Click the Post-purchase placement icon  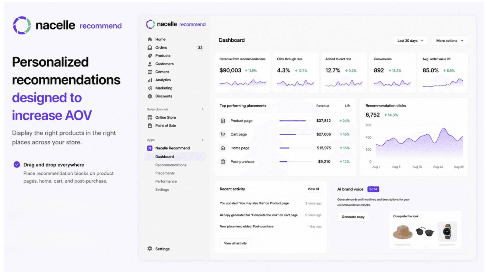click(x=223, y=162)
